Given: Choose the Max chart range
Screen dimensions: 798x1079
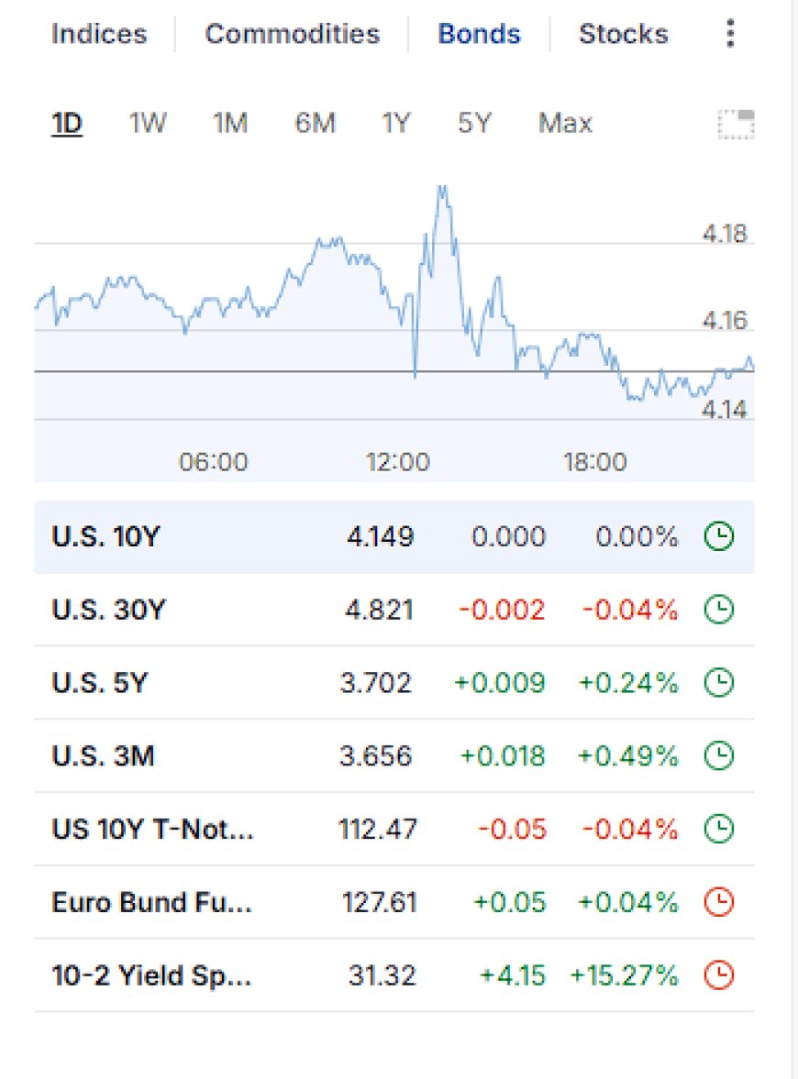Looking at the screenshot, I should pyautogui.click(x=565, y=123).
